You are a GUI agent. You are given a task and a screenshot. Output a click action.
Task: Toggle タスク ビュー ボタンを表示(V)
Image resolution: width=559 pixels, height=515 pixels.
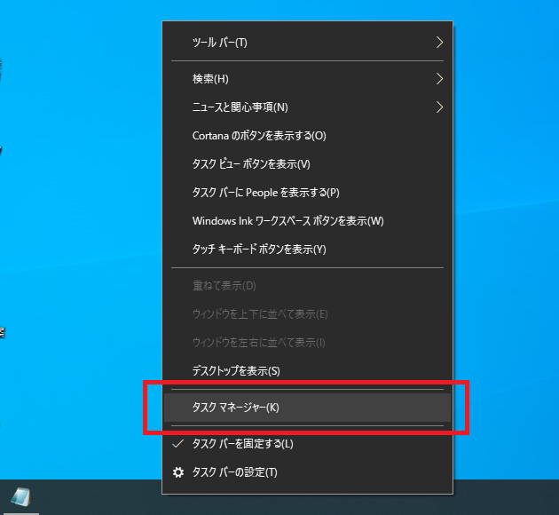(307, 164)
